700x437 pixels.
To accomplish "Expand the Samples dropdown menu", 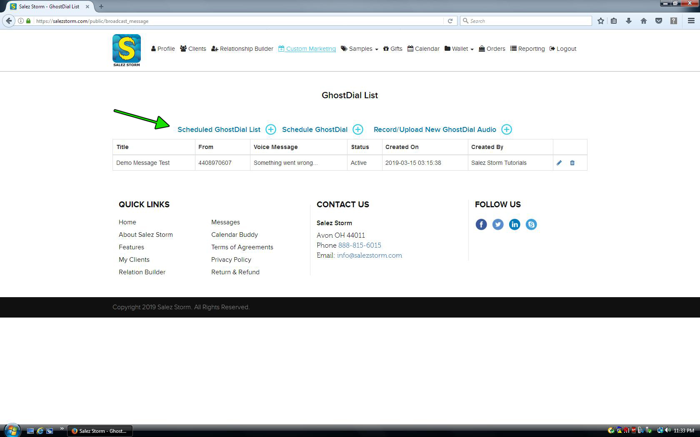I will click(x=360, y=49).
